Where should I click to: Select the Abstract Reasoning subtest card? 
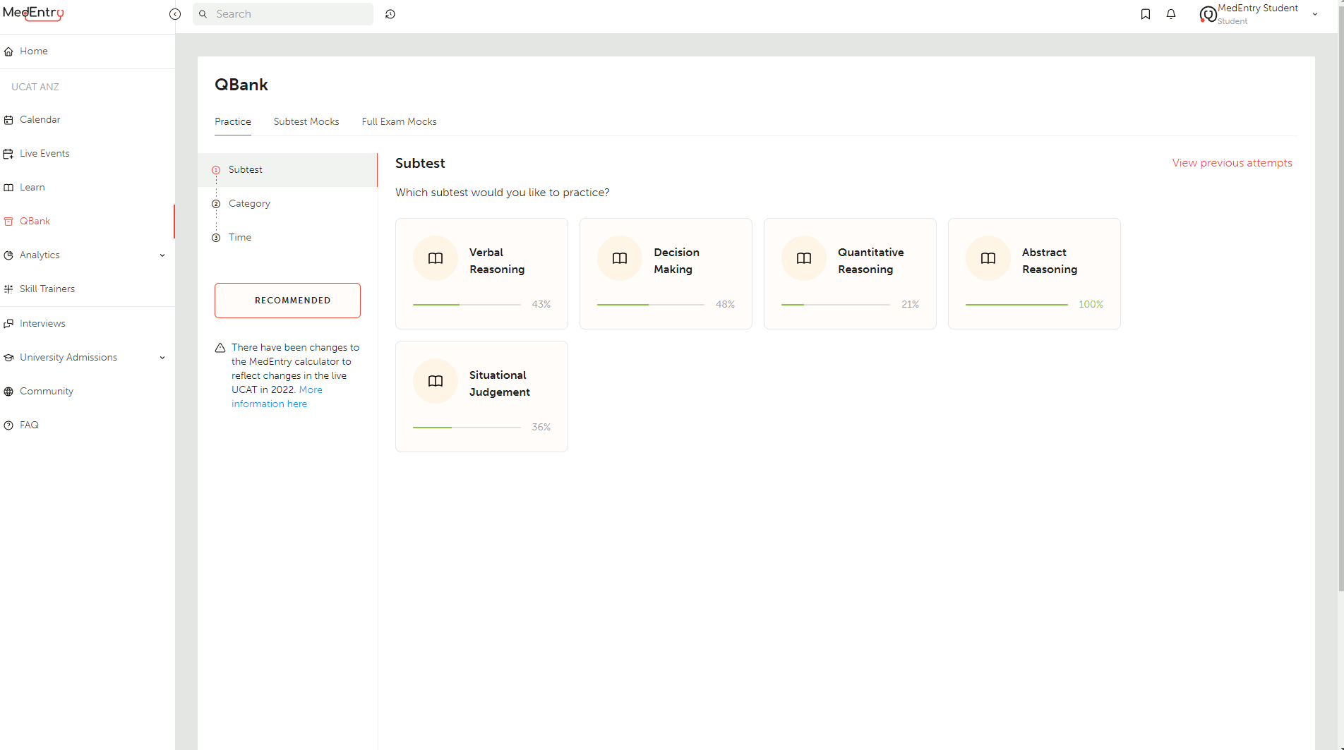[1034, 274]
